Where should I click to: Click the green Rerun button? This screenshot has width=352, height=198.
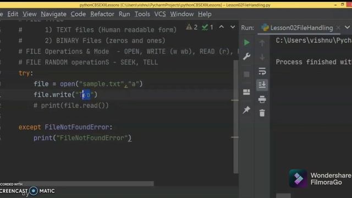click(x=246, y=42)
